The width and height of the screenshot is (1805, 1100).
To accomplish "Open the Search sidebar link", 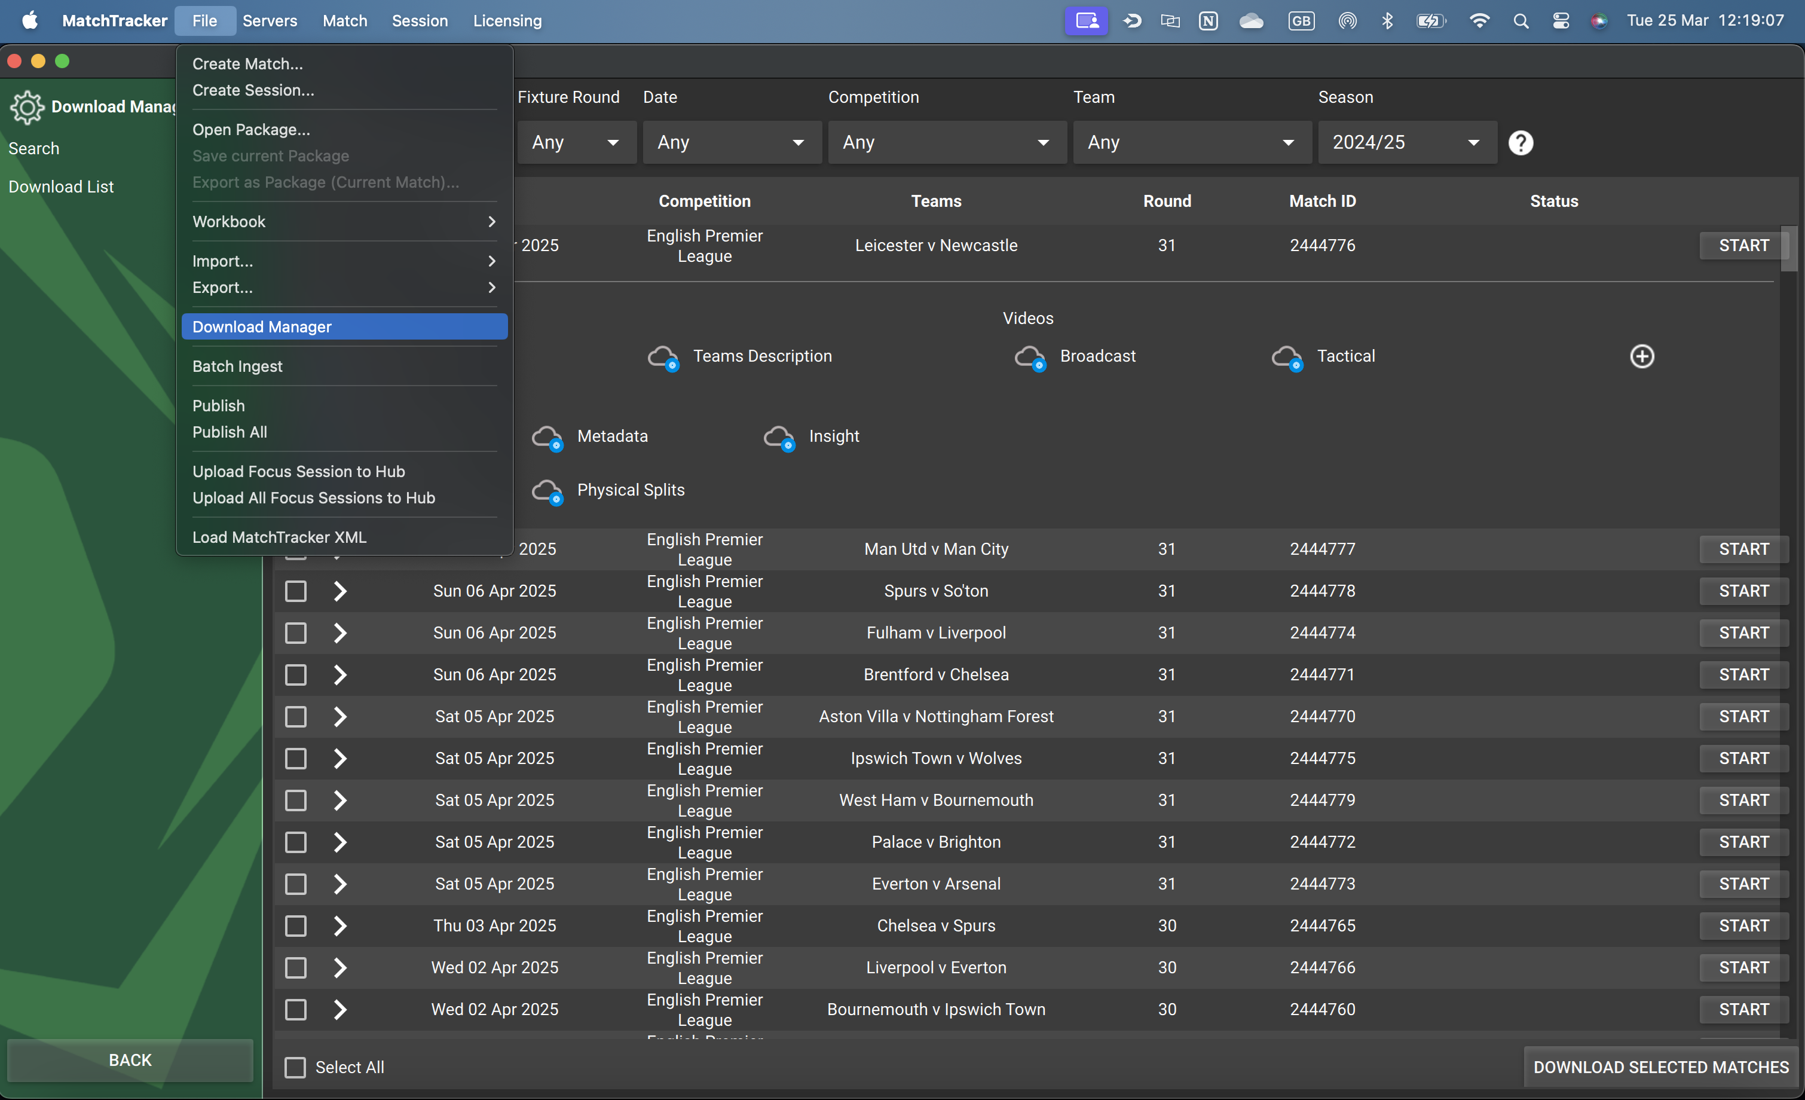I will 33,148.
